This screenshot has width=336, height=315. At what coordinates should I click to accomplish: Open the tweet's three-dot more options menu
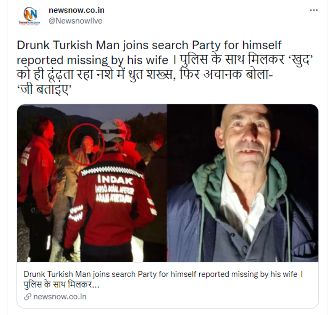(314, 10)
